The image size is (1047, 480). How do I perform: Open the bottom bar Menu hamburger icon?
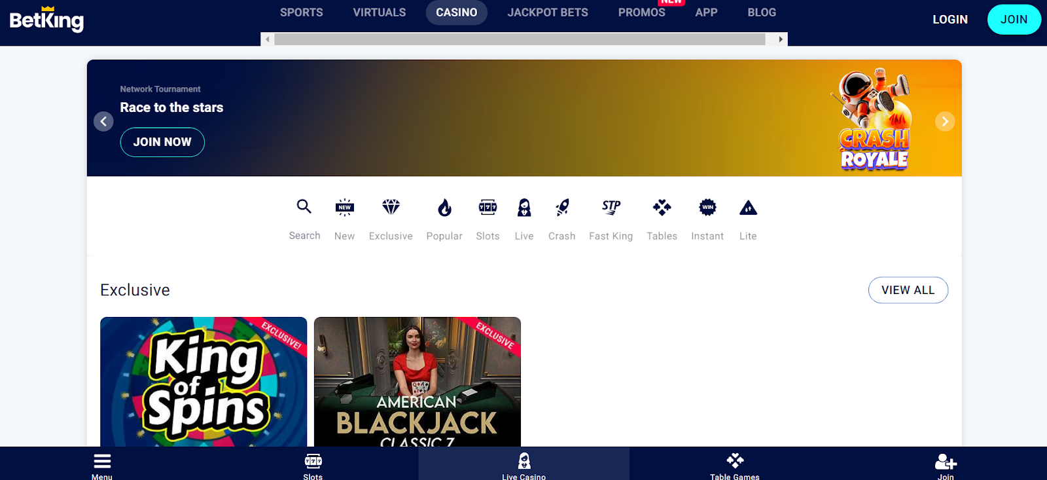point(102,461)
